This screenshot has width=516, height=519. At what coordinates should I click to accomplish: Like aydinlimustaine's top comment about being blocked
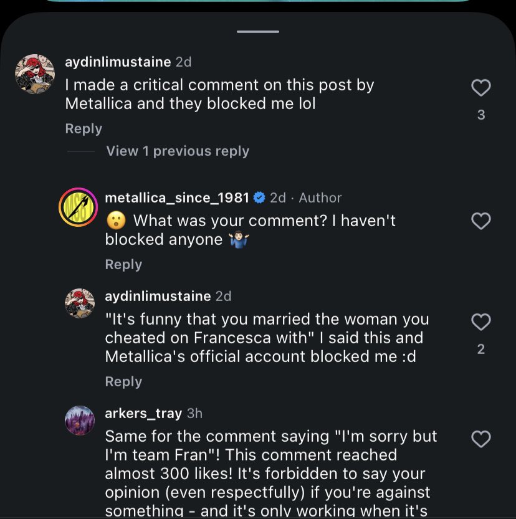pos(480,88)
